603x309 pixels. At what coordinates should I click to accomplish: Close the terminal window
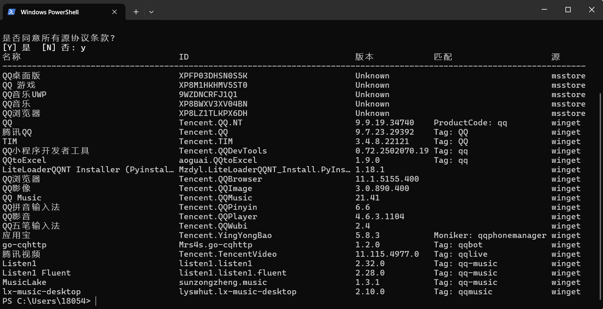[x=592, y=10]
